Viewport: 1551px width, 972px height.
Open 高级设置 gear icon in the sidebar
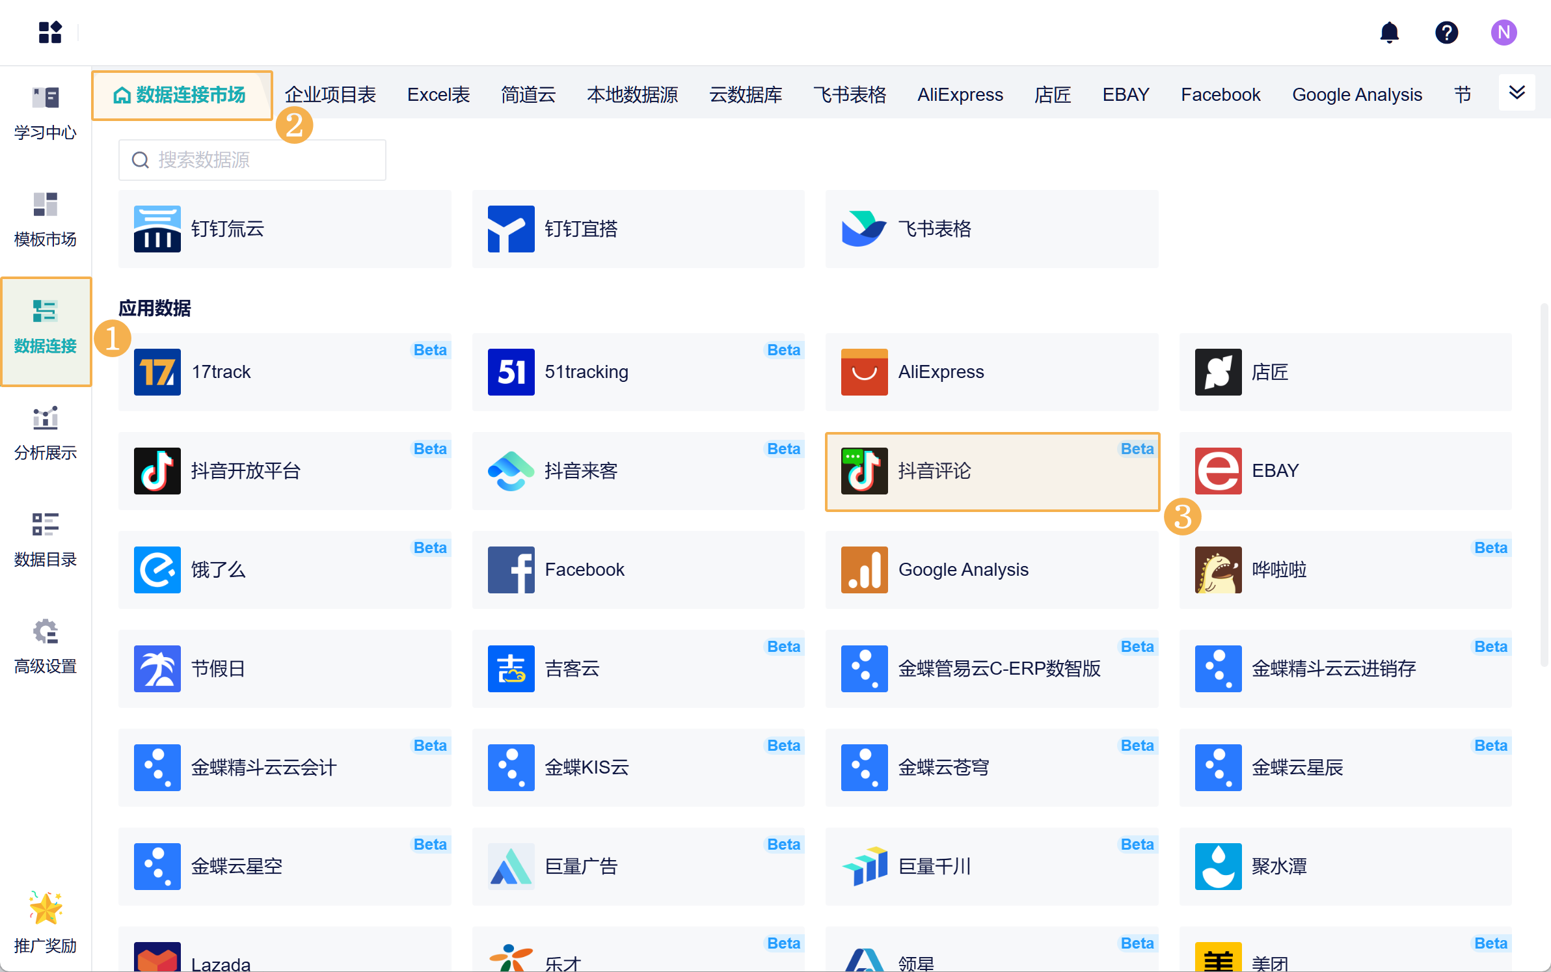pos(46,632)
